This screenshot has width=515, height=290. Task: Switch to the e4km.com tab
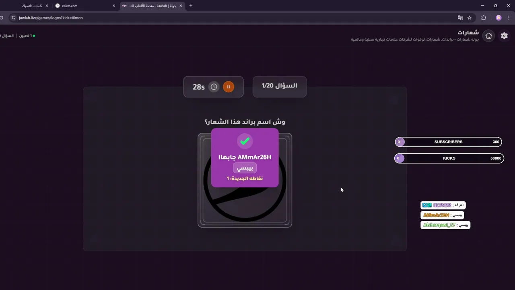tap(85, 6)
